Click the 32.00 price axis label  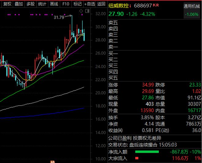tap(100, 14)
